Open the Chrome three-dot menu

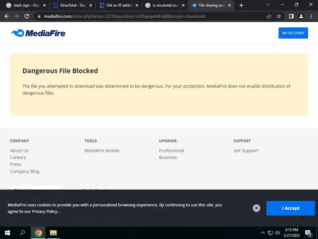[x=311, y=16]
